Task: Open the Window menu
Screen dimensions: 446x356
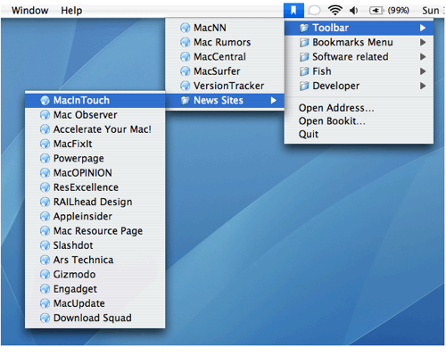Action: point(29,11)
